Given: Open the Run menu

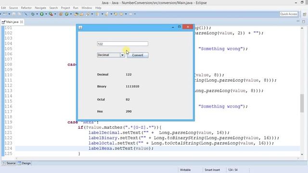Looking at the screenshot, I should point(76,8).
